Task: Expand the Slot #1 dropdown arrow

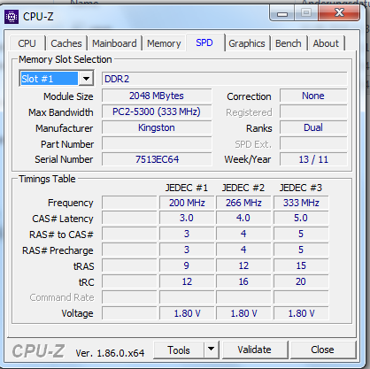Action: pos(86,79)
